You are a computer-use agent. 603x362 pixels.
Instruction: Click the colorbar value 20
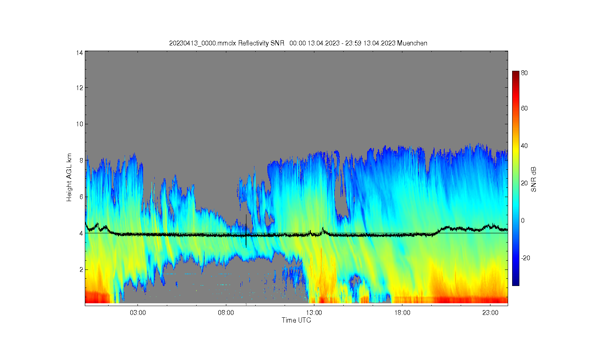[524, 183]
